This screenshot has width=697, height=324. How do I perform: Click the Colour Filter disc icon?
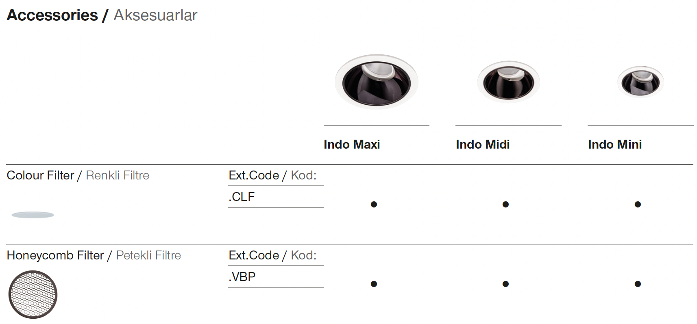(x=33, y=215)
